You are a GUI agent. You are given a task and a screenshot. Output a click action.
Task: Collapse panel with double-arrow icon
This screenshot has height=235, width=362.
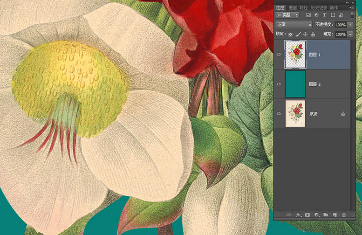coord(347,2)
